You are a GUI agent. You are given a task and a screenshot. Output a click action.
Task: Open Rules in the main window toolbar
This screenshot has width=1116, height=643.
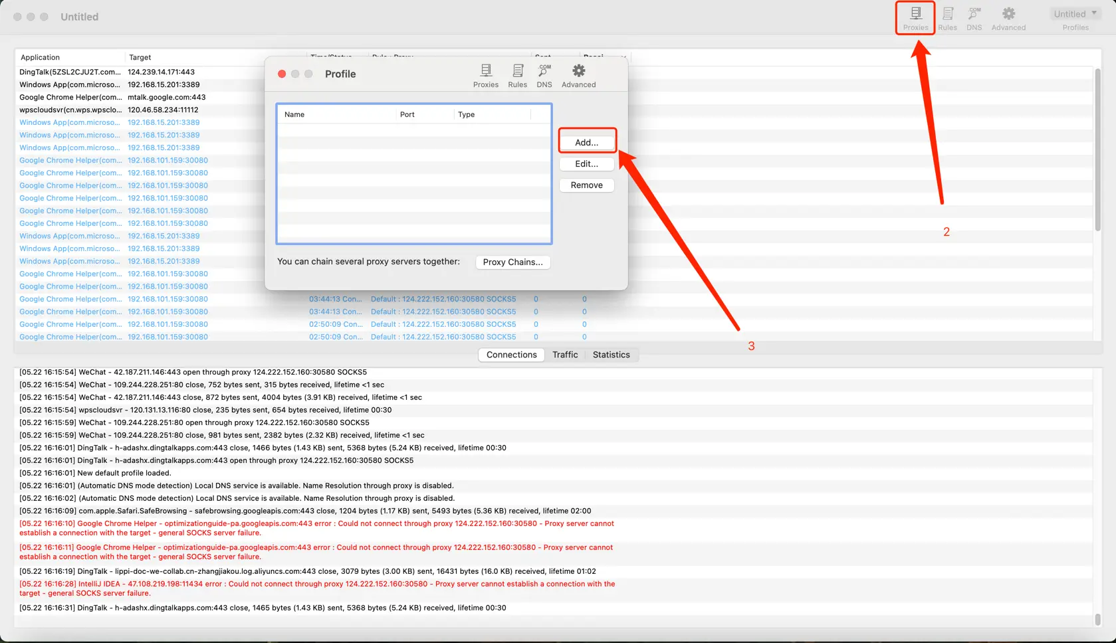point(947,19)
